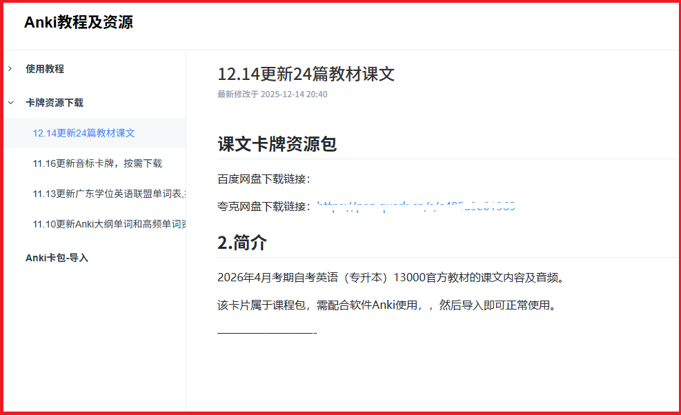Viewport: 681px width, 415px height.
Task: Click the 卡牌资源下载 menu label
Action: tap(52, 102)
